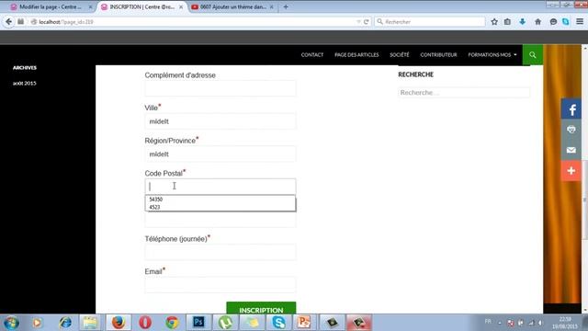Open the CONTACT menu item
Viewport: 588px width, 331px height.
click(312, 55)
